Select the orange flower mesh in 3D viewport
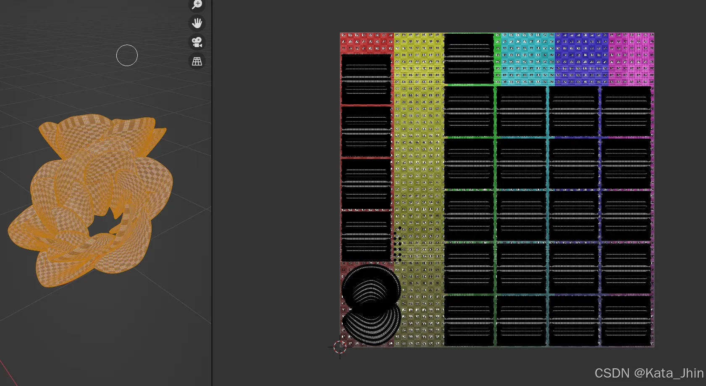The height and width of the screenshot is (386, 706). point(92,198)
